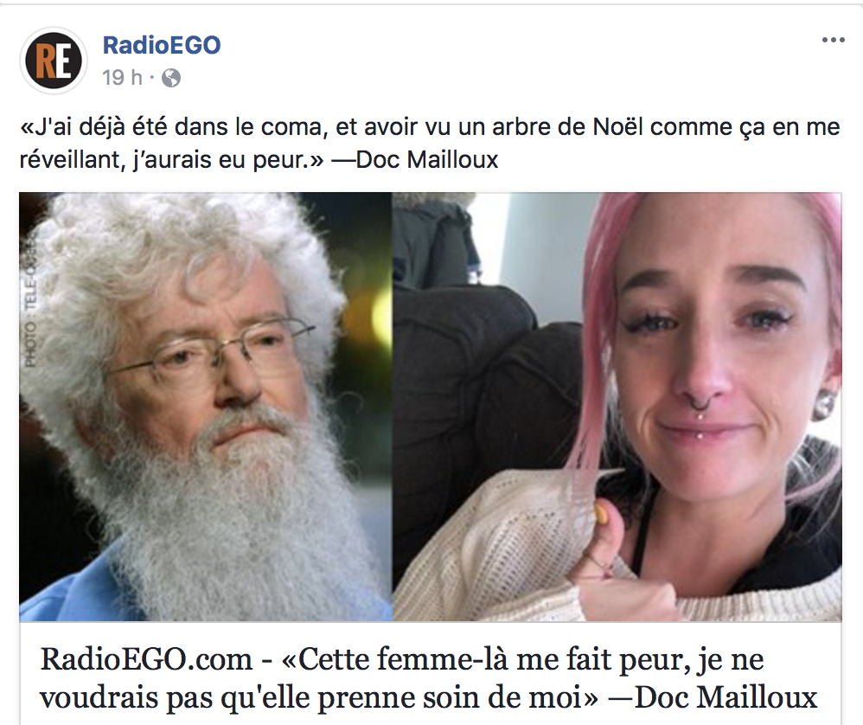Open the "Cette femme-là me fait peur" headline
Screen dimensions: 863x725
pyautogui.click(x=429, y=677)
